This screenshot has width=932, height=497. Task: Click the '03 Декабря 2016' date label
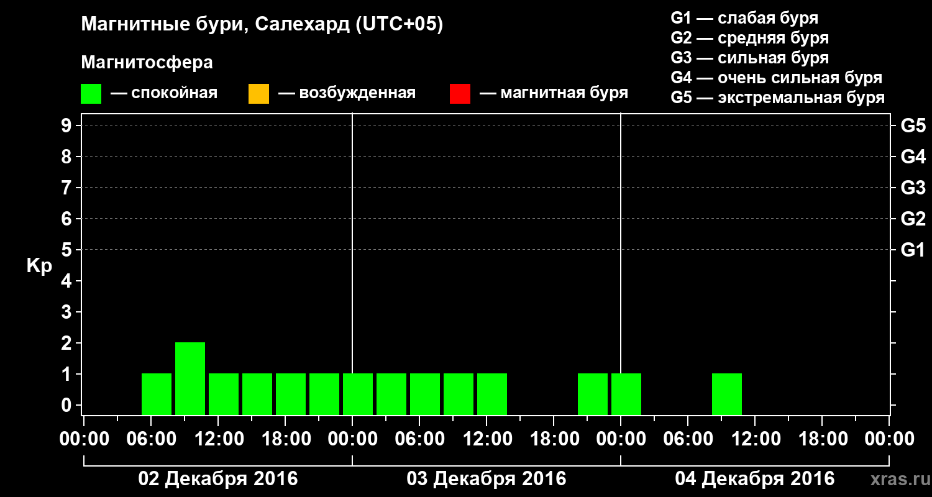pos(487,479)
